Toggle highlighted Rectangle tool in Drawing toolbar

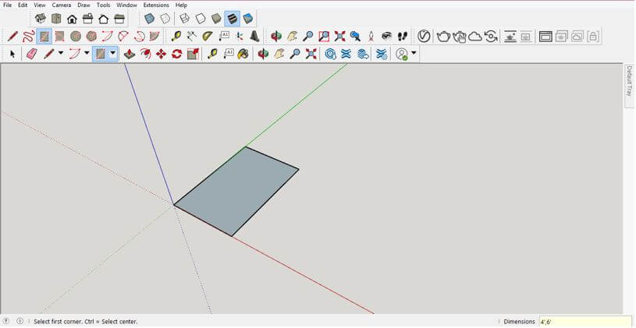pos(44,37)
